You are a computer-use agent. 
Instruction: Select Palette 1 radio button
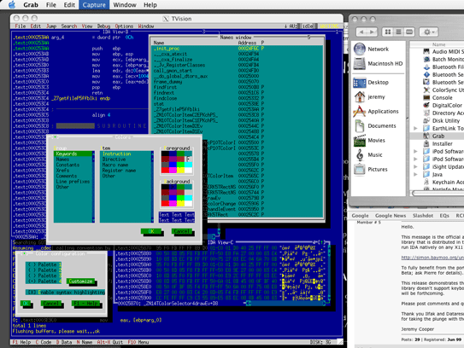(44, 264)
